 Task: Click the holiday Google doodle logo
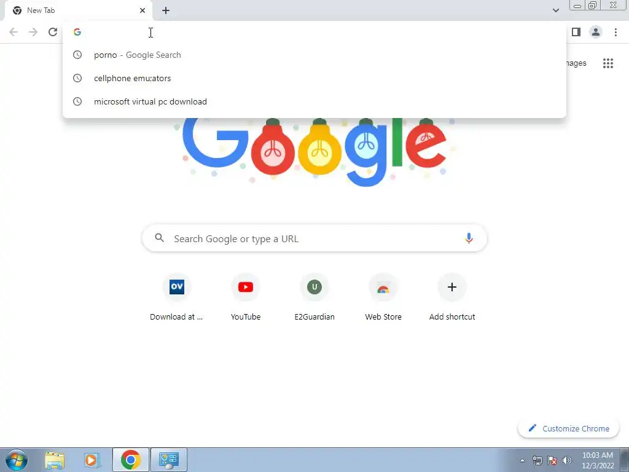(314, 152)
